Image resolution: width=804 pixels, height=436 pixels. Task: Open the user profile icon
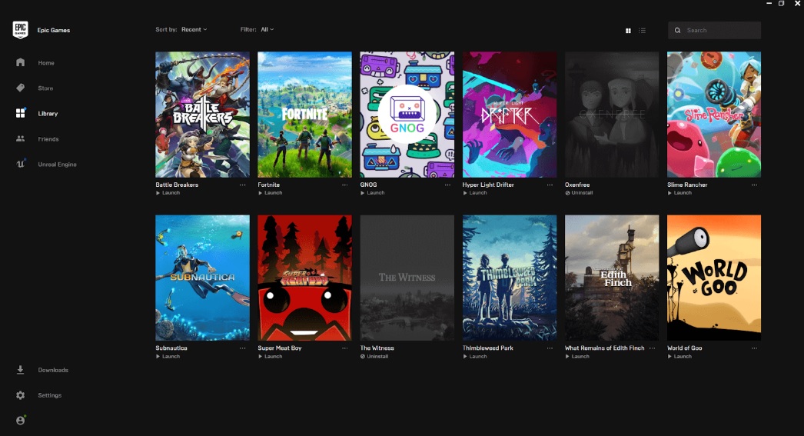pos(20,421)
